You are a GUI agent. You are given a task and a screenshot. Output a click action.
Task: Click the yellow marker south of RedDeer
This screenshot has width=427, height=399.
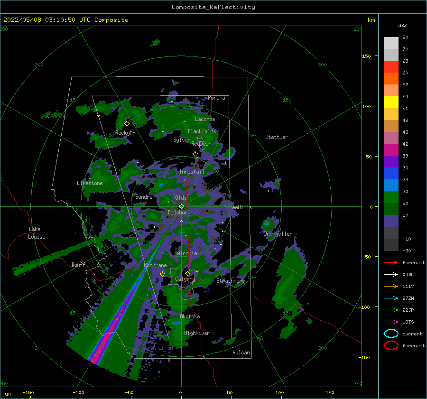point(195,154)
